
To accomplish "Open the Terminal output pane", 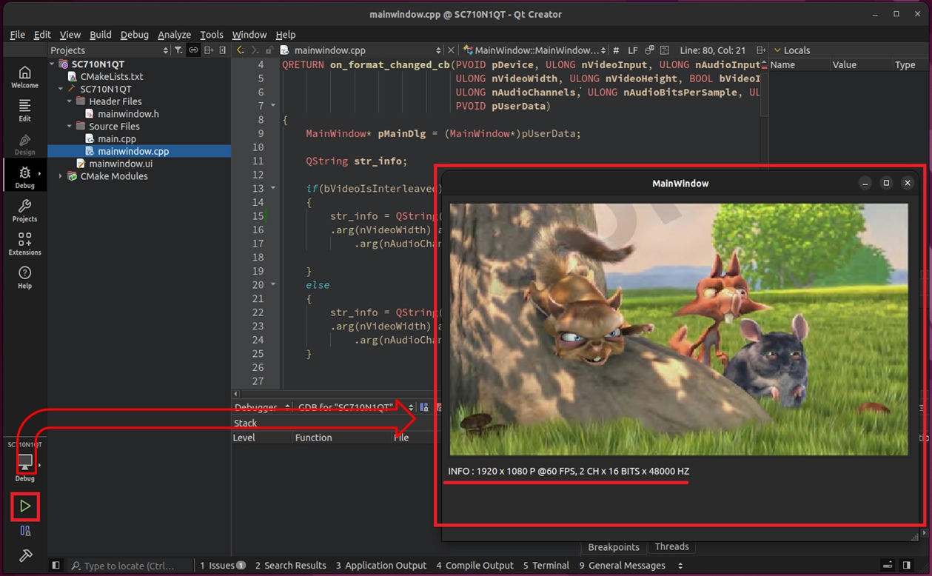I will click(546, 566).
